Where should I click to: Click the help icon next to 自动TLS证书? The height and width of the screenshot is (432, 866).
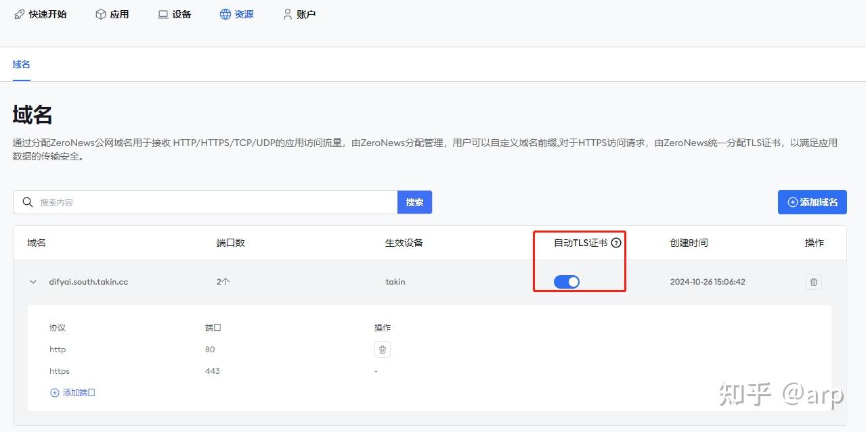tap(616, 243)
